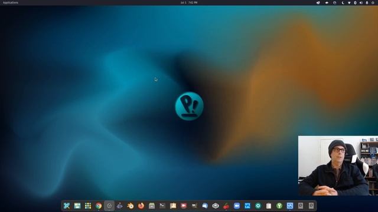Open the Terminal from the dock

click(162, 206)
